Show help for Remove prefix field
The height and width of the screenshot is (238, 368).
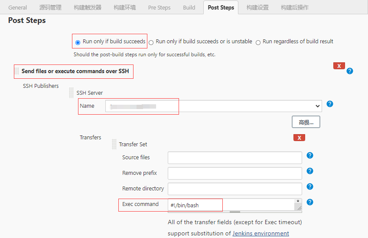[310, 171]
